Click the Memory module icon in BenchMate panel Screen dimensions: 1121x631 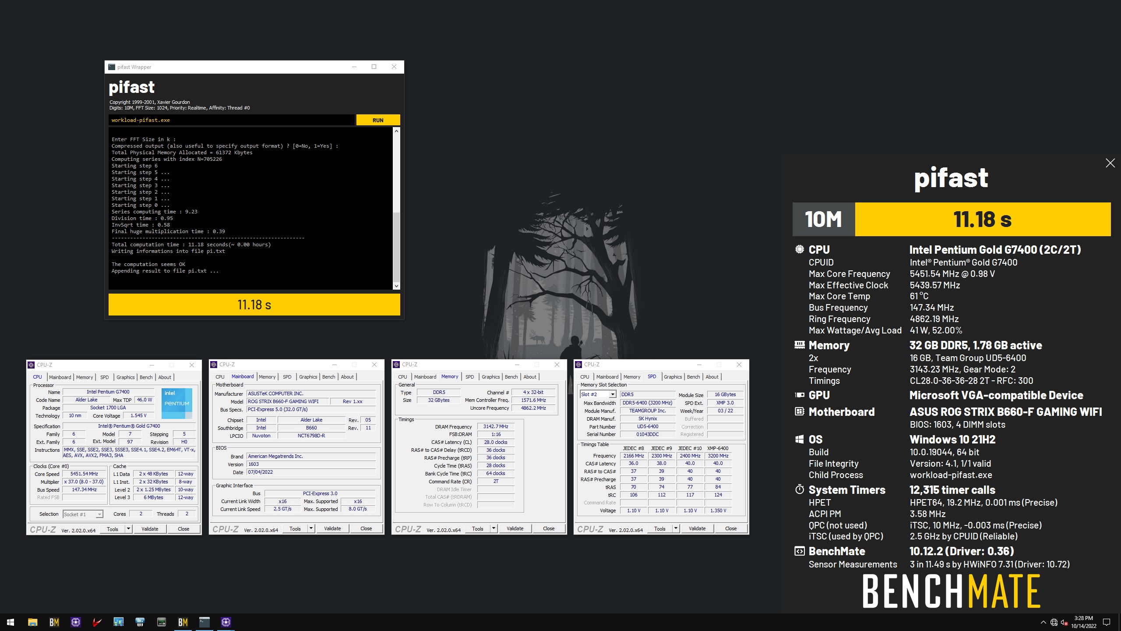pyautogui.click(x=799, y=345)
